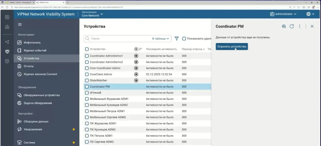Open the language dropdown chevron
Viewport: 321px width, 146px height.
point(313,14)
